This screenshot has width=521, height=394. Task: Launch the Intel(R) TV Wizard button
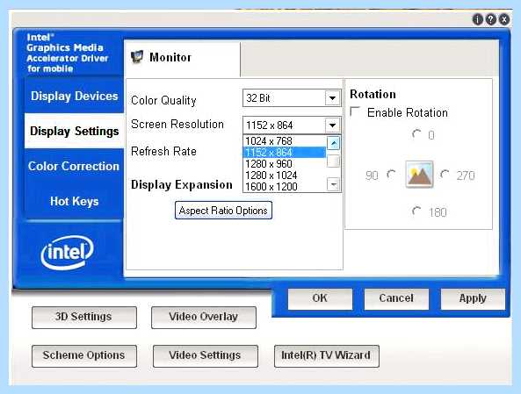point(326,355)
